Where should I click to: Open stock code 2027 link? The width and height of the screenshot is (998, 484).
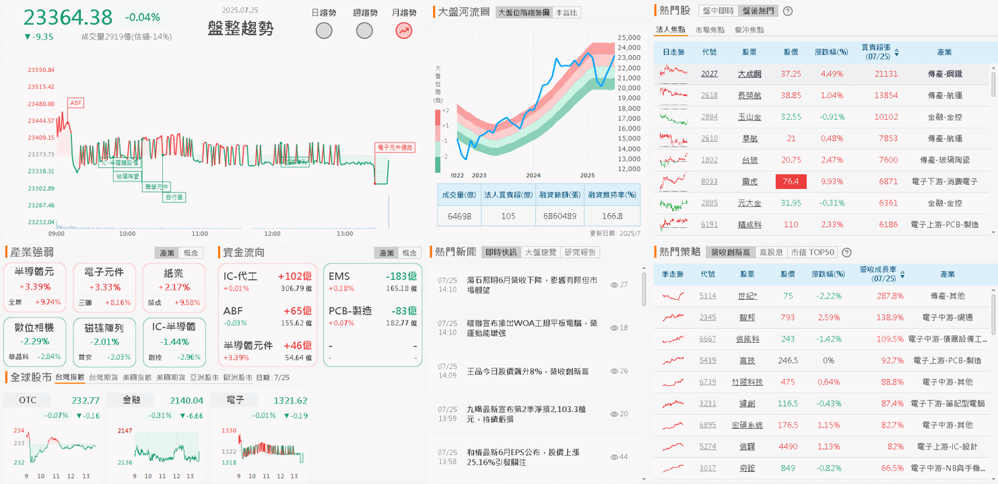click(x=709, y=74)
